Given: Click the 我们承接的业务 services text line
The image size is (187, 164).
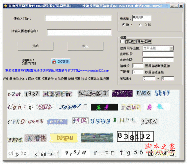Looking at the screenshot, I should pos(56,79).
